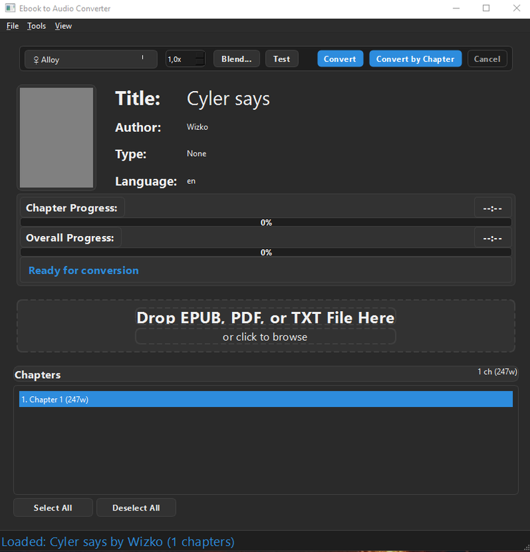Close the Ebook to Audio Converter window
This screenshot has width=530, height=552.
[x=516, y=8]
